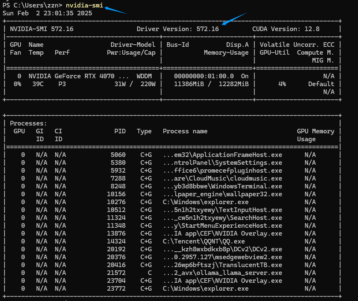Click the Process name column header
Image resolution: width=358 pixels, height=301 pixels.
pyautogui.click(x=185, y=131)
